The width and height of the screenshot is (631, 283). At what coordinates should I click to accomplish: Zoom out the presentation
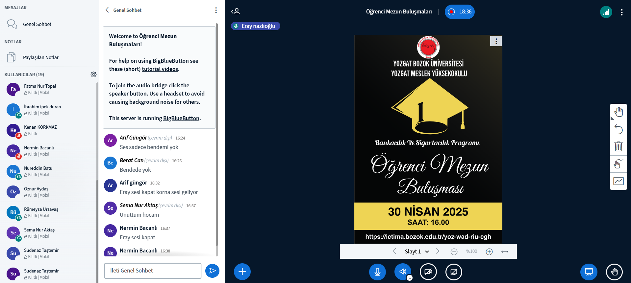point(454,251)
